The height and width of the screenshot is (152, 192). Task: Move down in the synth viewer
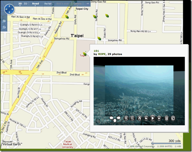(x=115, y=121)
